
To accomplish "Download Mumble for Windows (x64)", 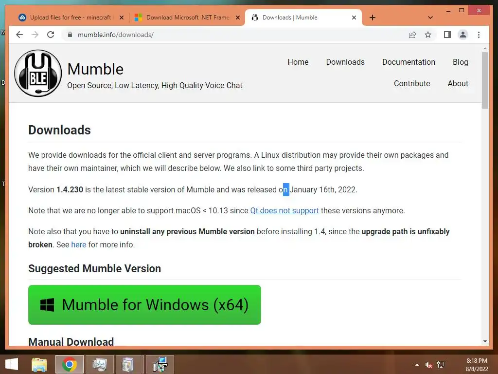I will [x=144, y=305].
